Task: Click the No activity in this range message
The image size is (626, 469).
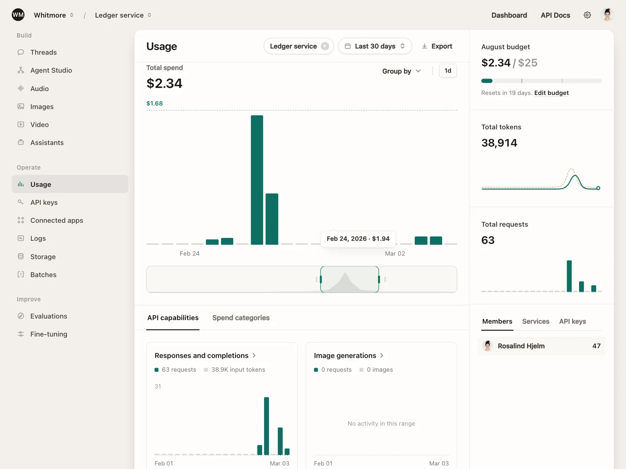Action: [381, 424]
